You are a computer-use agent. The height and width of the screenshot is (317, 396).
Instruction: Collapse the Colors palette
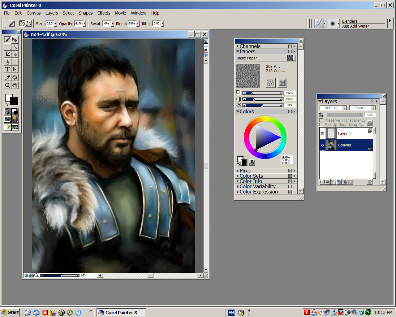(238, 111)
